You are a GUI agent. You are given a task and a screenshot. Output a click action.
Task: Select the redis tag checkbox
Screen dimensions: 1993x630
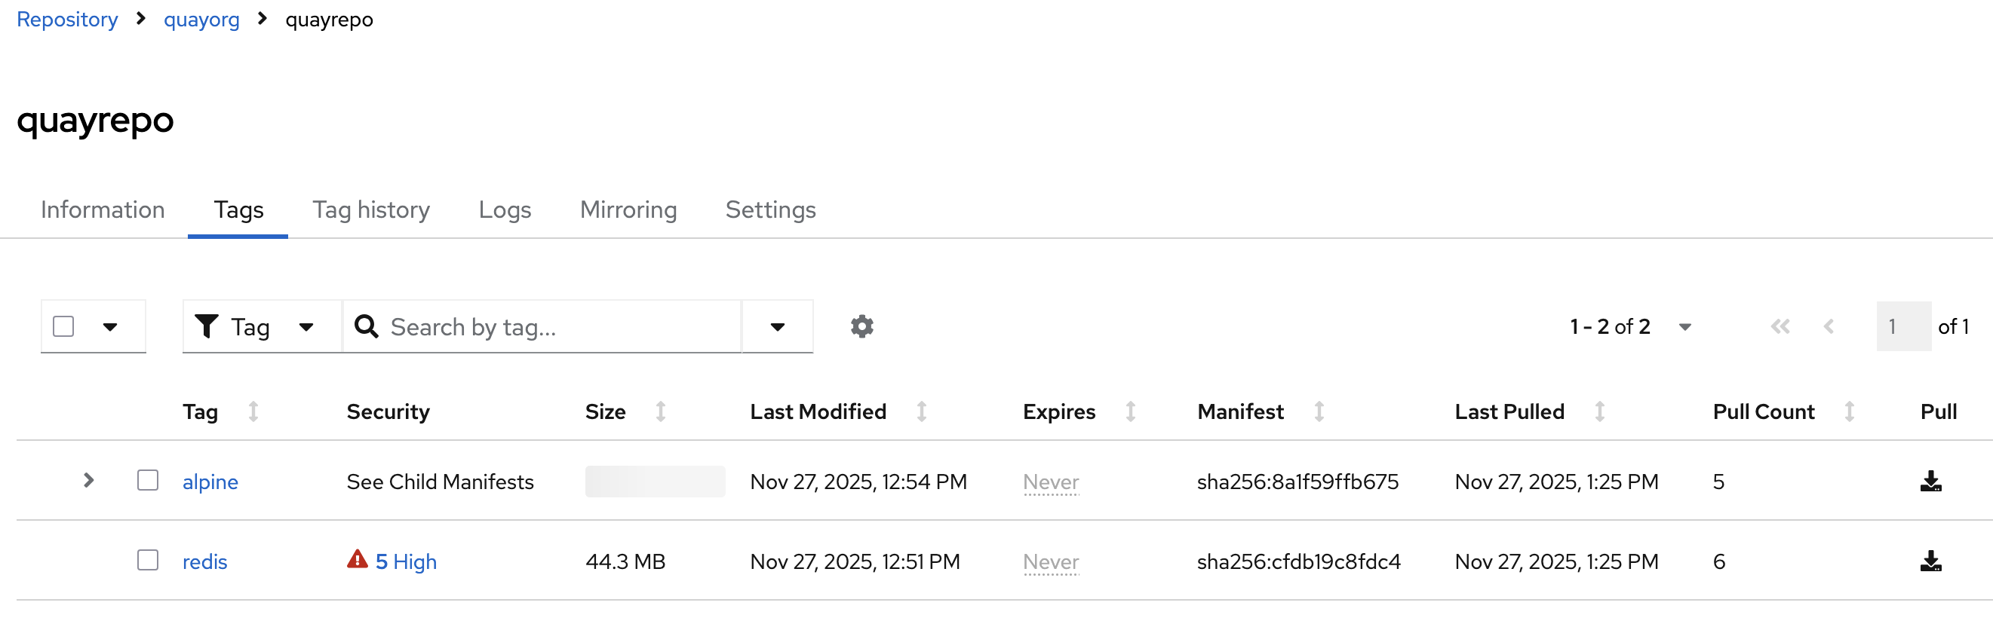click(148, 561)
